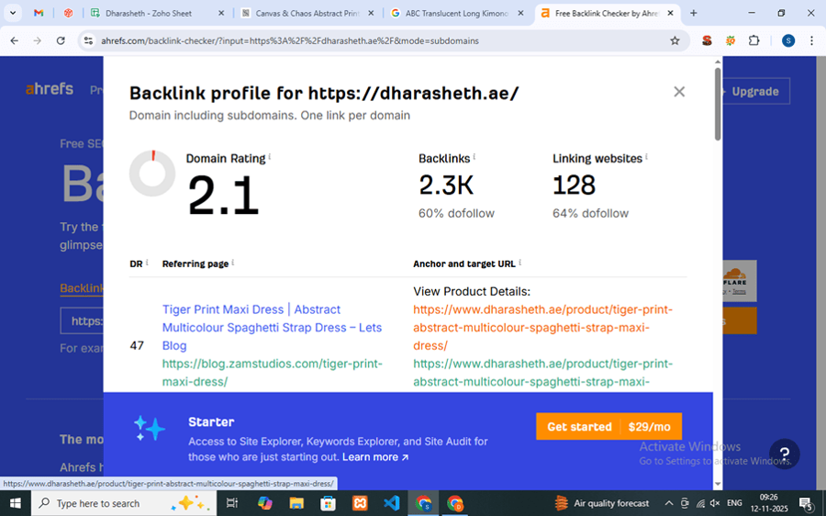Viewport: 826px width, 516px height.
Task: Open File Explorer from taskbar
Action: tap(296, 503)
